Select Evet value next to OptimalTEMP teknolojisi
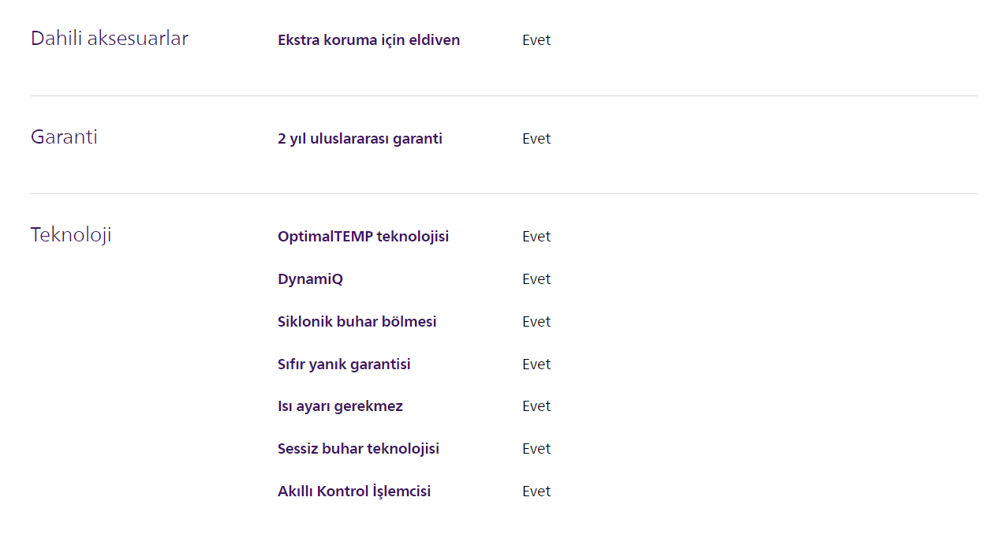The height and width of the screenshot is (542, 986). click(x=536, y=237)
